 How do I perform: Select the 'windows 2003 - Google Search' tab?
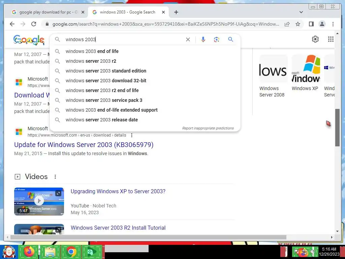(128, 12)
